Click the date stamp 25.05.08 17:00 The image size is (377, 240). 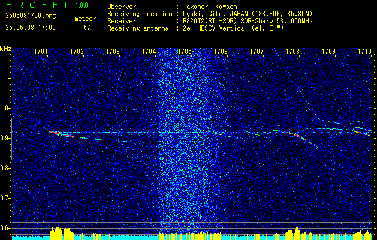(x=31, y=28)
